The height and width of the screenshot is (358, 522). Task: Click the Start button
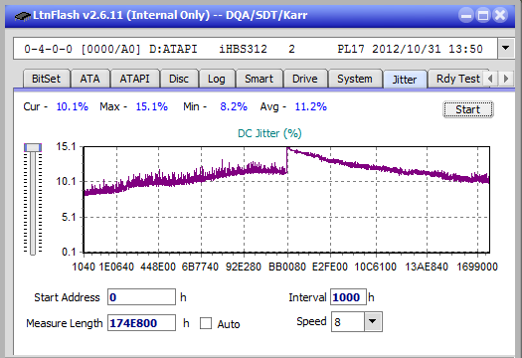pyautogui.click(x=468, y=109)
